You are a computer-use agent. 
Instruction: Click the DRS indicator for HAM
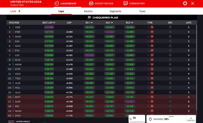point(170,65)
